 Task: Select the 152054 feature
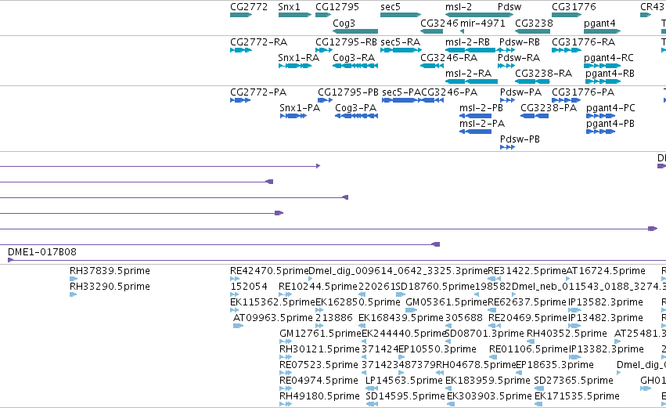point(235,294)
